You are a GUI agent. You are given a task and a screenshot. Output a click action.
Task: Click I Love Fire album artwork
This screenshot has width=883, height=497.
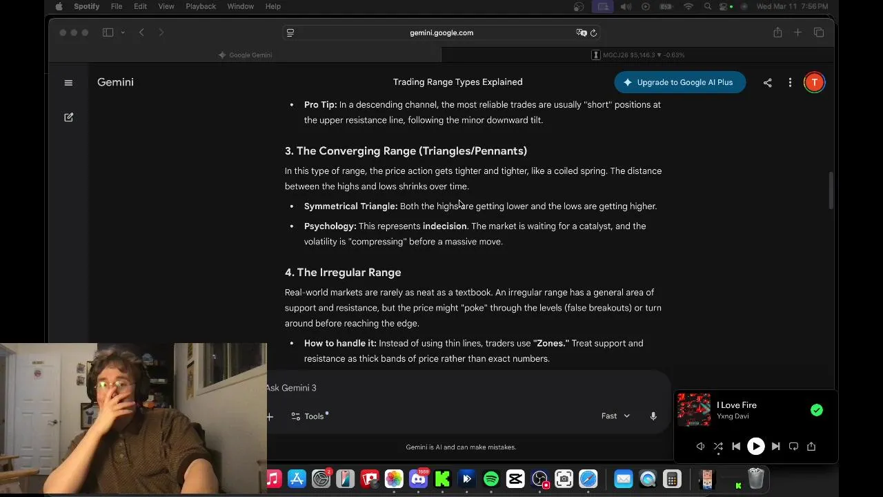(694, 410)
